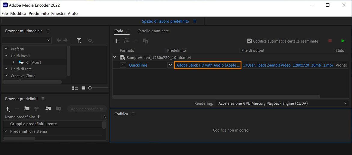Screen dimensions: 352x155
Task: Click the queue horizontal scrollbar
Action: [217, 97]
